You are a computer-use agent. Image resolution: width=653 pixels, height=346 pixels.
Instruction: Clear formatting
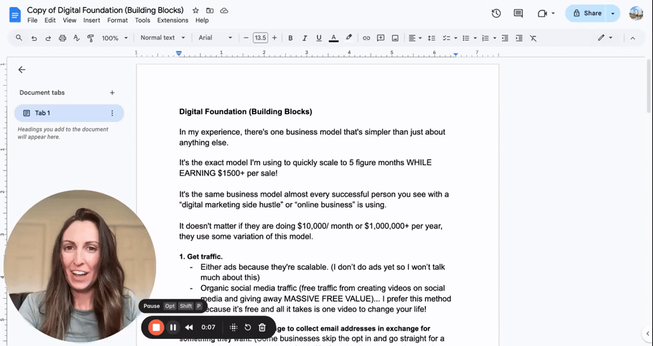533,38
